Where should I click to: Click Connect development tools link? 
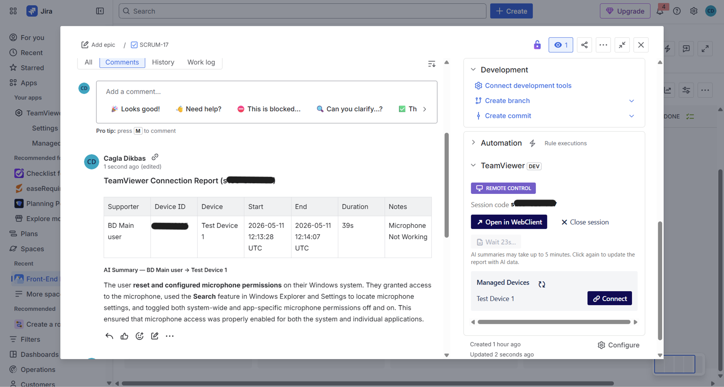point(528,86)
